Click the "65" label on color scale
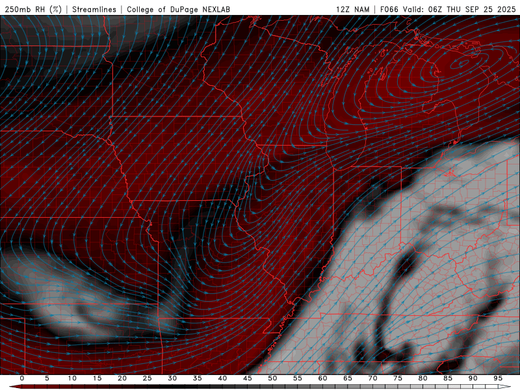This screenshot has width=520, height=390. 348,378
